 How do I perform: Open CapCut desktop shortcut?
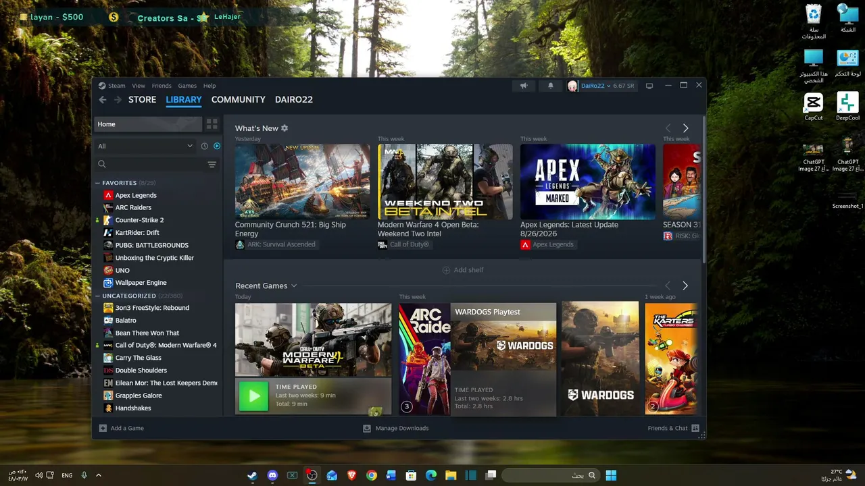(x=814, y=106)
